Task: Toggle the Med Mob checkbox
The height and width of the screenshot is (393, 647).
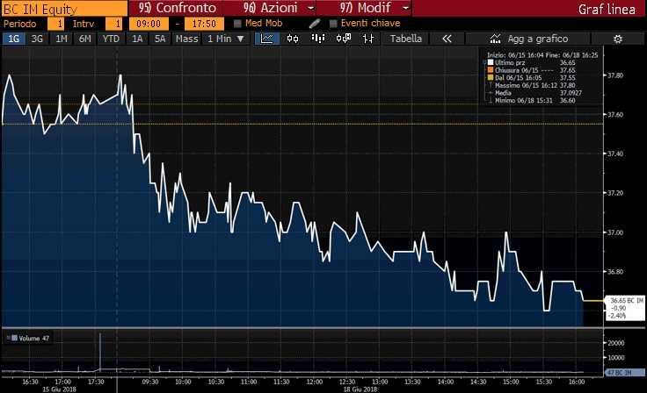Action: [237, 24]
